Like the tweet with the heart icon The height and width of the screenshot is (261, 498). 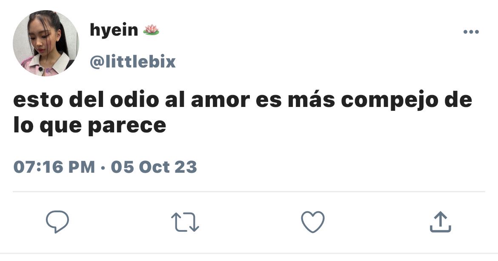point(313,222)
